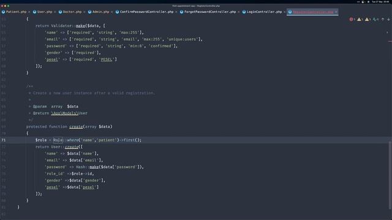Close the active red-underlined tab

tap(336, 12)
